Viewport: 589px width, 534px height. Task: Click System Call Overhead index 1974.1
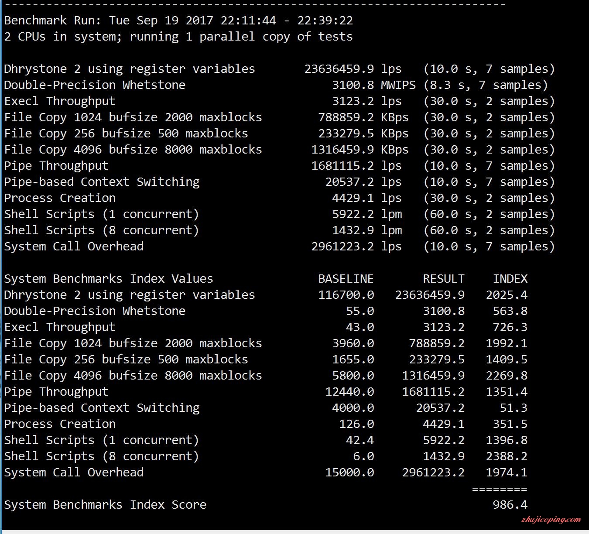point(507,472)
